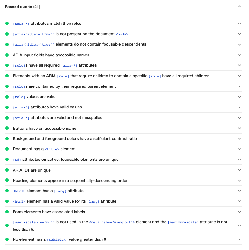Click the green dot for role values are valid

click(7, 97)
